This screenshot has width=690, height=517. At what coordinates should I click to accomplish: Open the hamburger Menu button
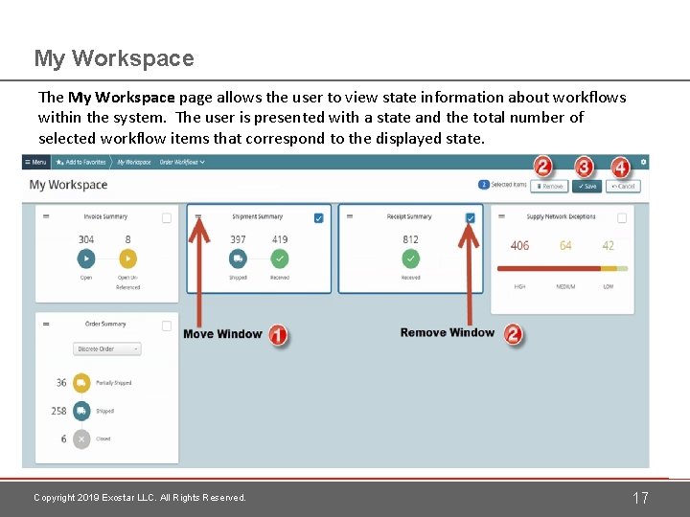point(35,162)
